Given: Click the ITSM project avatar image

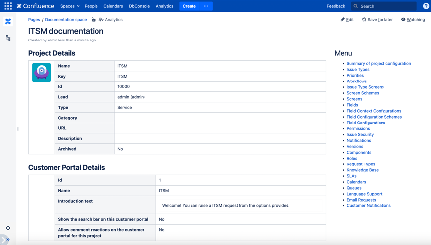Looking at the screenshot, I should [x=42, y=73].
